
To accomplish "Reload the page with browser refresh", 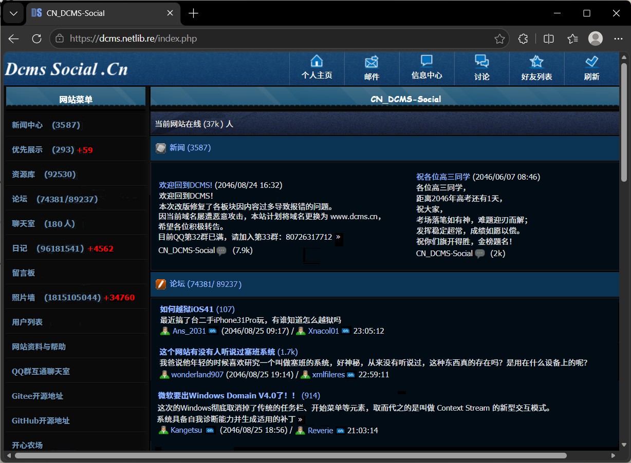I will (x=36, y=38).
